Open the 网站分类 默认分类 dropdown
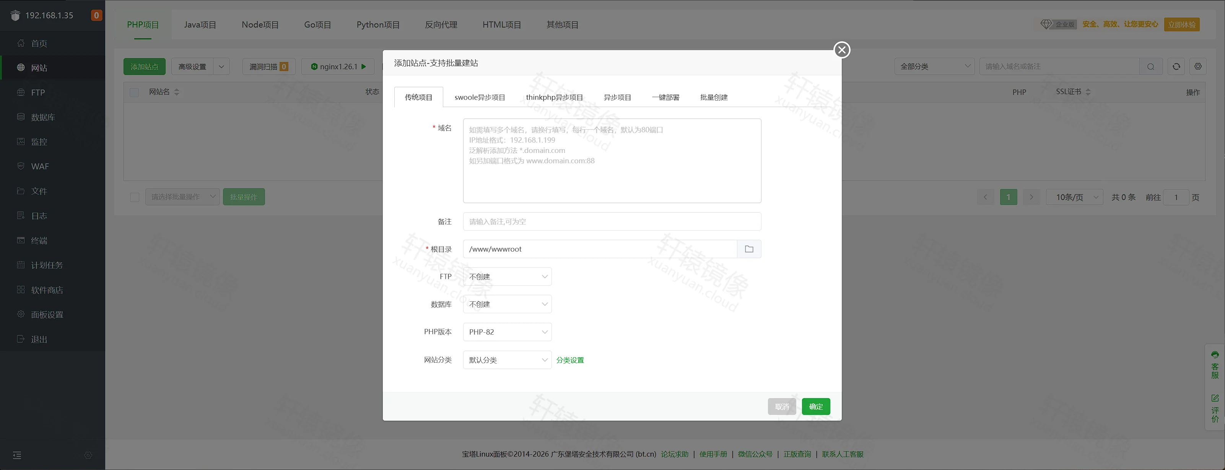Screen dimensions: 1225x470 tap(508, 360)
